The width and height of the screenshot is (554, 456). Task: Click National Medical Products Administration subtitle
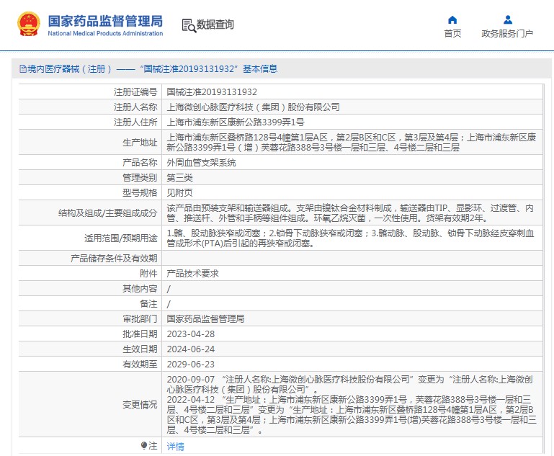[x=105, y=34]
